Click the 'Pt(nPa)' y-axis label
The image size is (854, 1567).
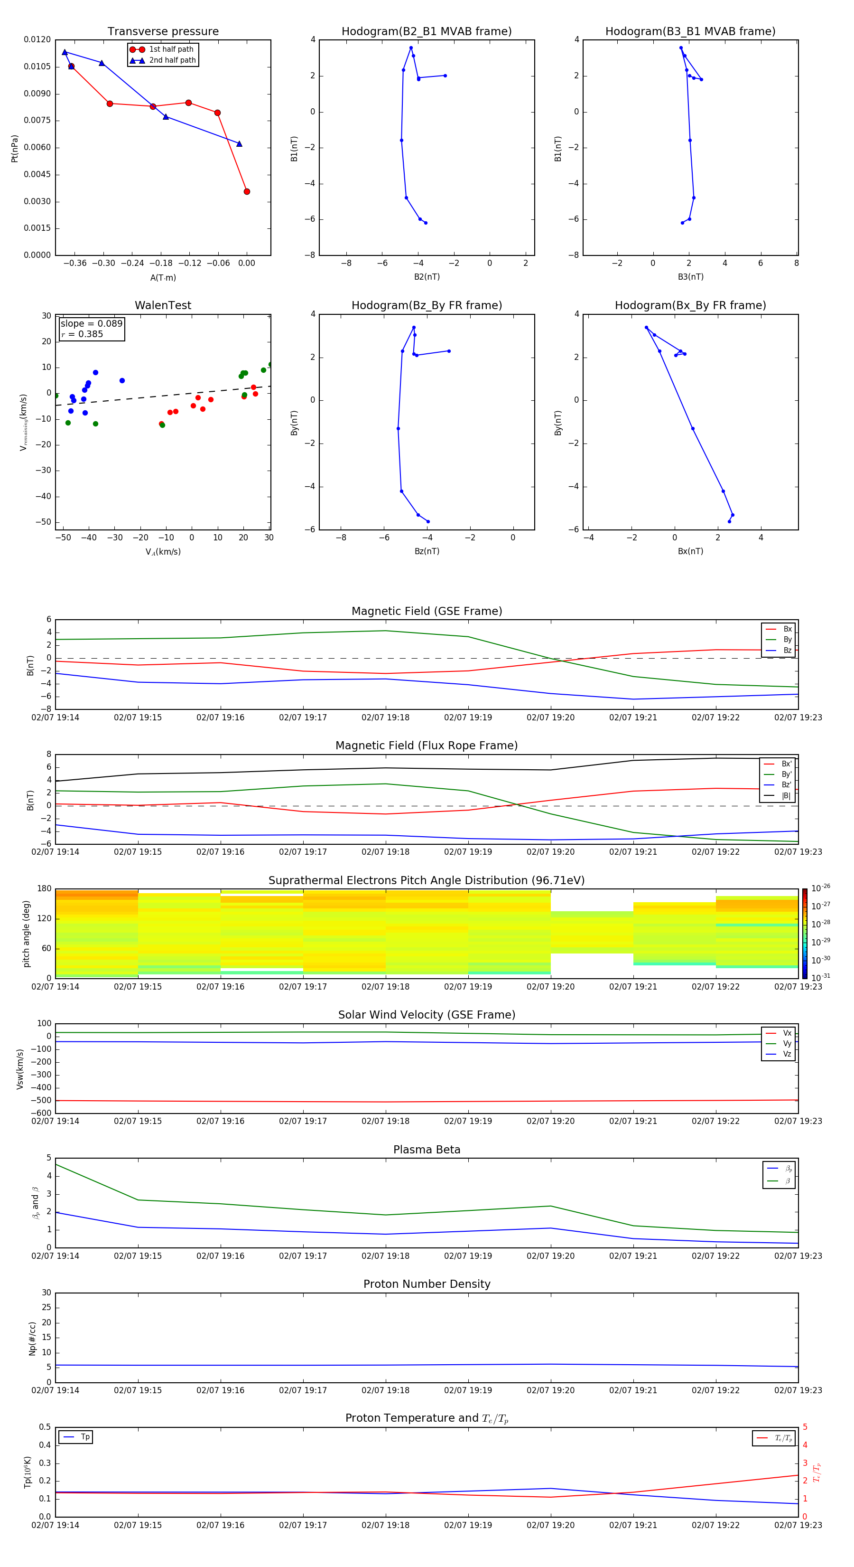tap(15, 149)
